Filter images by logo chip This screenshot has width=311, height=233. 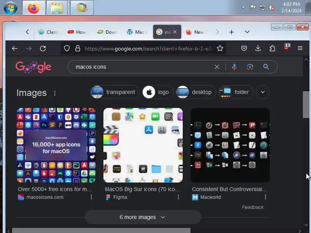[x=157, y=92]
